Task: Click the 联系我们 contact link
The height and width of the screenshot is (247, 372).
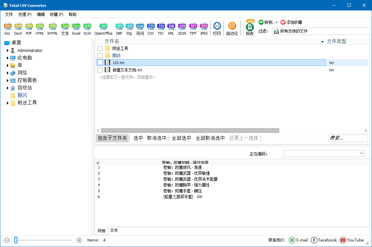Action: pos(276,240)
